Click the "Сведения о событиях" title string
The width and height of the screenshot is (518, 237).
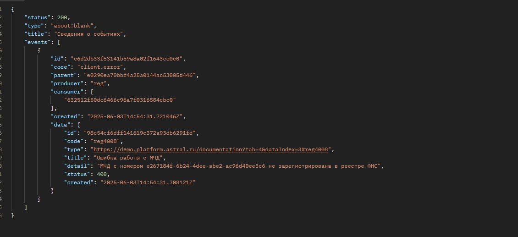click(90, 34)
